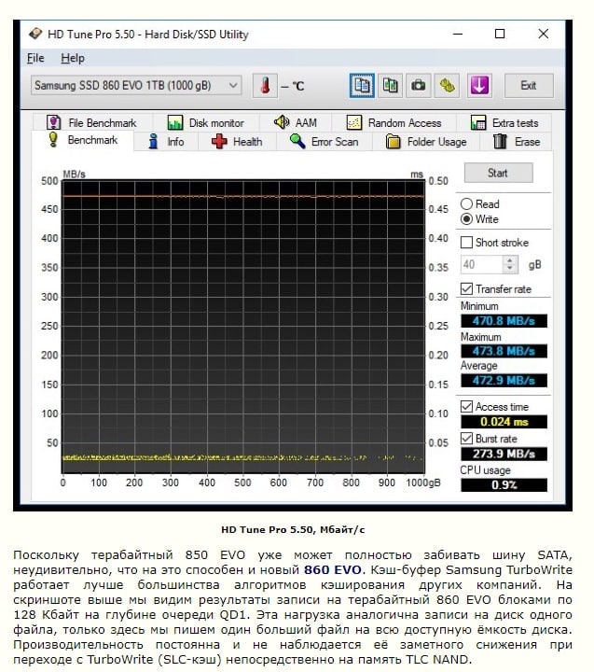Click the Disk monitor chart icon
The image size is (594, 672).
pos(174,122)
